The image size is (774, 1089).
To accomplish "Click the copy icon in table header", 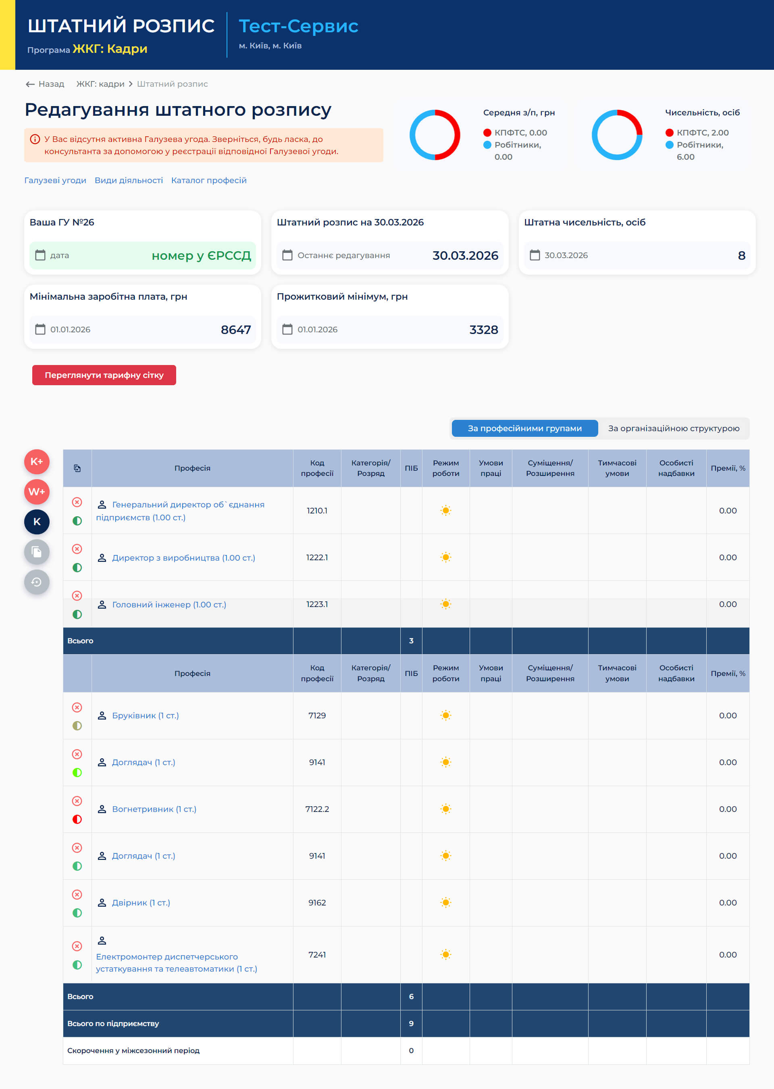I will pyautogui.click(x=77, y=468).
